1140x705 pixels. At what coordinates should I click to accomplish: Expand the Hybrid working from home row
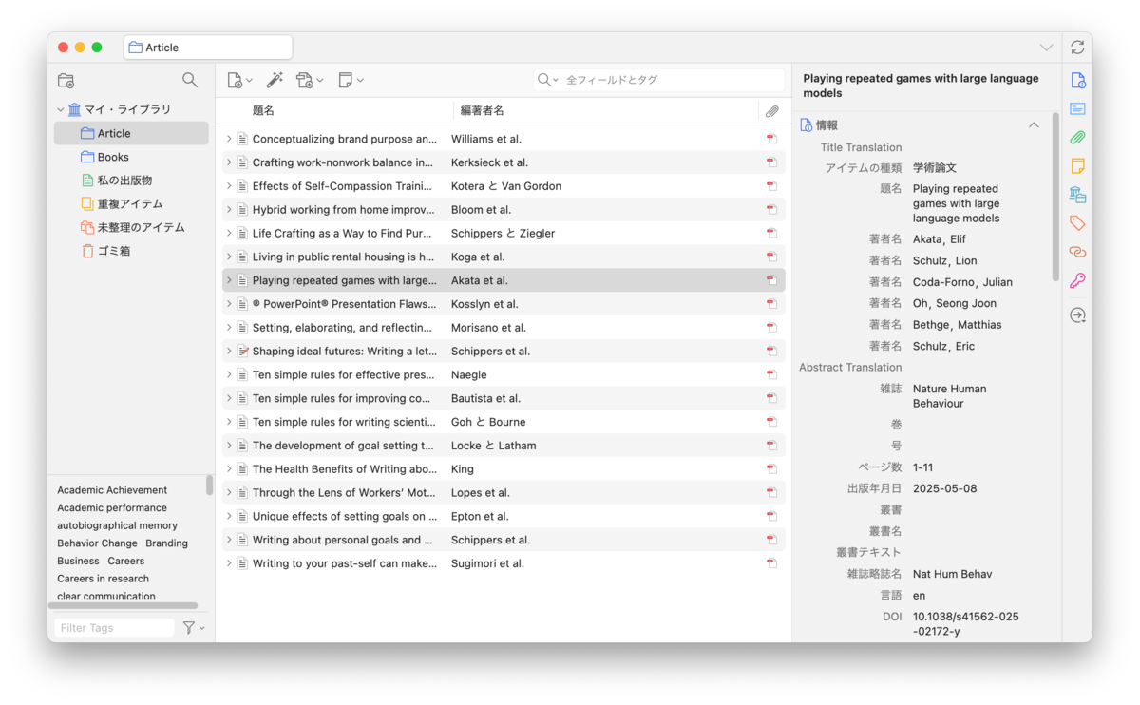tap(229, 210)
